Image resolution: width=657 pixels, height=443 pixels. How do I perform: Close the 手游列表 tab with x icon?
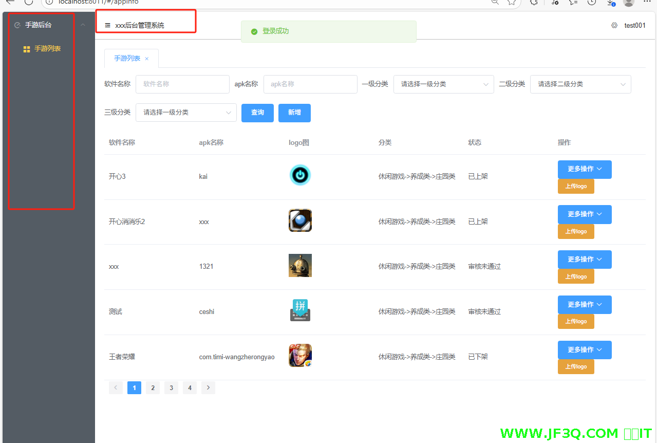tap(147, 59)
